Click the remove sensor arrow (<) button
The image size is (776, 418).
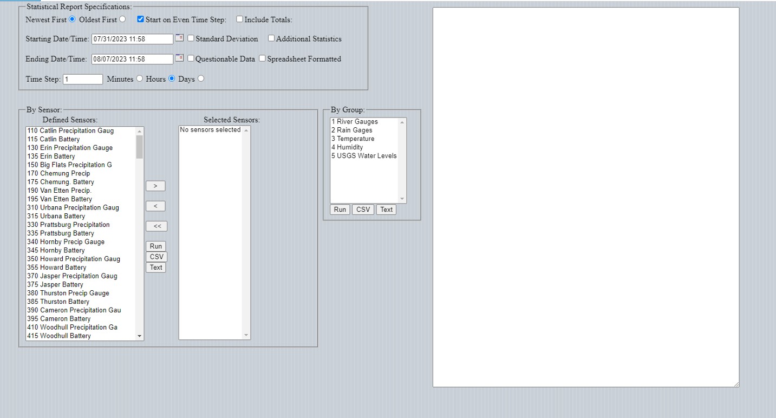[x=155, y=206]
